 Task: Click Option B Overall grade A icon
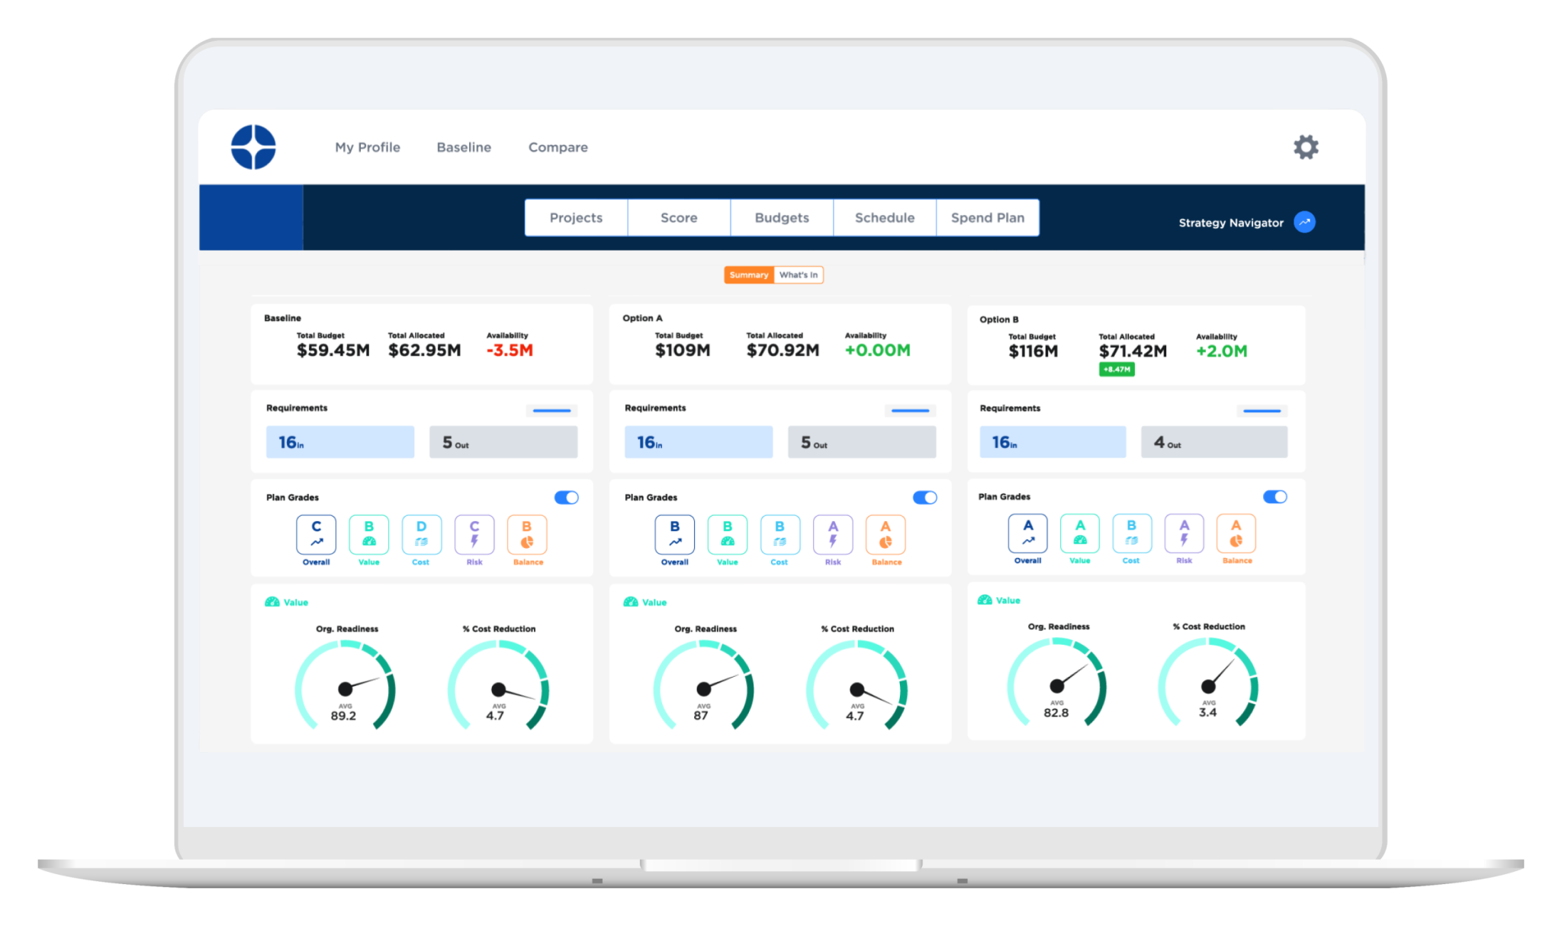(1028, 533)
